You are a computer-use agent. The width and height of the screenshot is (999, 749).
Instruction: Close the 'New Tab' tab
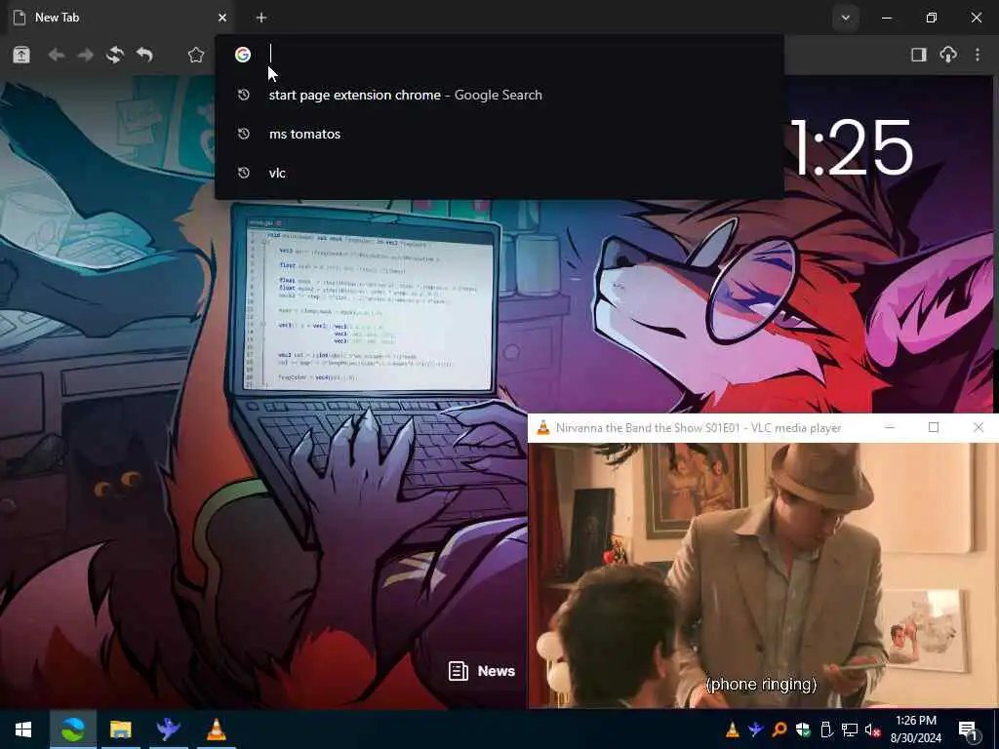click(221, 18)
